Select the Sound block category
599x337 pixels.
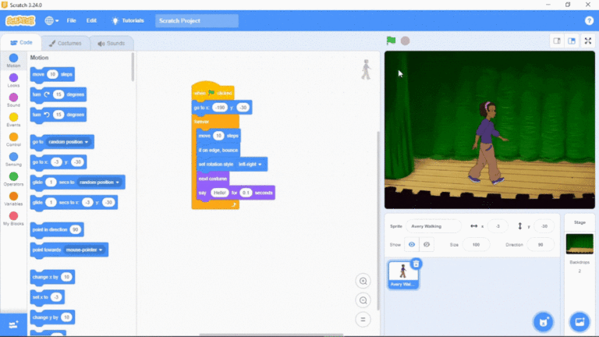13,100
